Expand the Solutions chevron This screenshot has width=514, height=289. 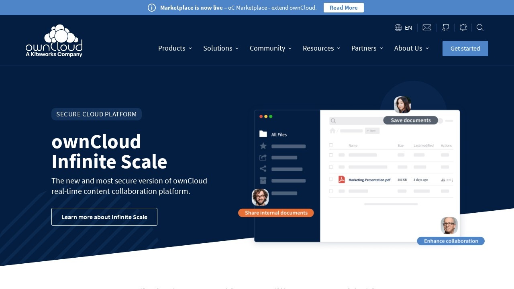click(x=237, y=49)
